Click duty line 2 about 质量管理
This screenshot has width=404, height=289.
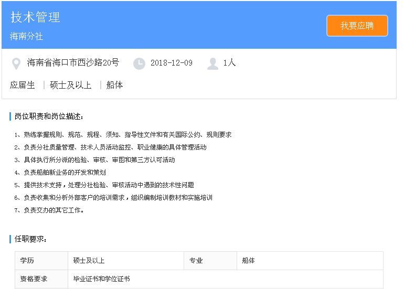pos(111,147)
